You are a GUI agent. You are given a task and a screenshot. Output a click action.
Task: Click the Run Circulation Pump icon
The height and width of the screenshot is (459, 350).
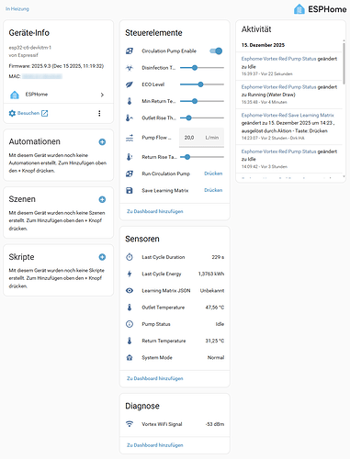click(130, 174)
